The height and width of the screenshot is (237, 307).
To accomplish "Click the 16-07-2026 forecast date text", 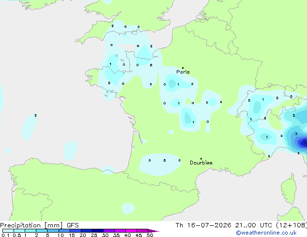I will (209, 225).
